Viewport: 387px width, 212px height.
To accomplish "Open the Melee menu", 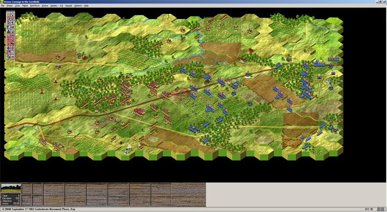I will click(x=25, y=5).
